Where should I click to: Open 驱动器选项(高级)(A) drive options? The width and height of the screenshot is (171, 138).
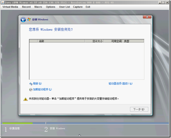click(x=121, y=84)
